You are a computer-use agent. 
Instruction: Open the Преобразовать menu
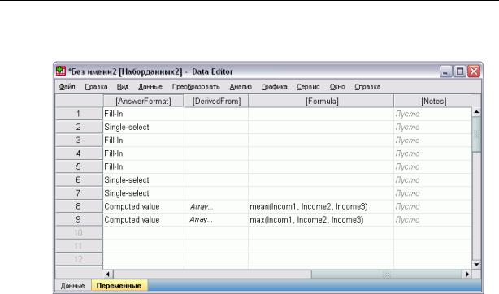click(x=196, y=87)
